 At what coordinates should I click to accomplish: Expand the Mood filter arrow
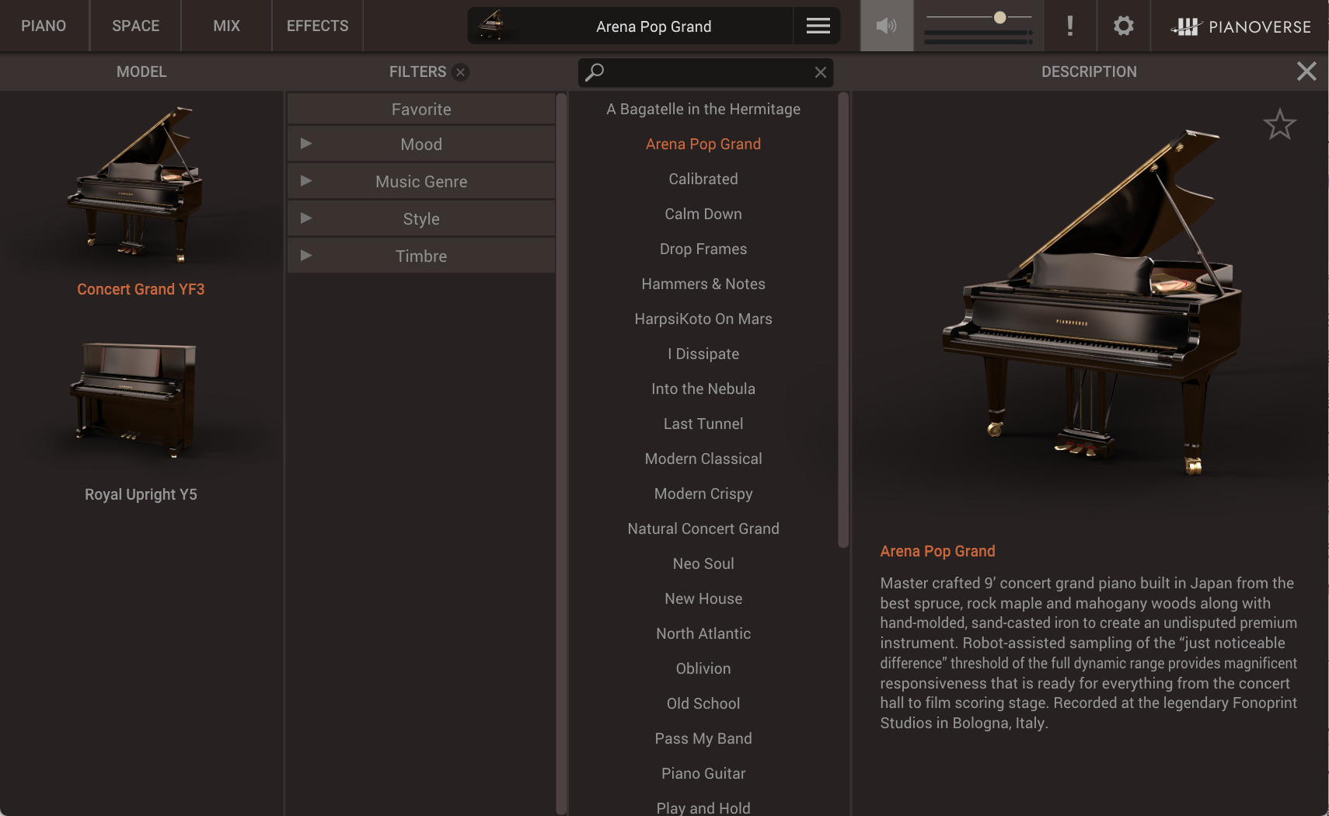pyautogui.click(x=306, y=144)
